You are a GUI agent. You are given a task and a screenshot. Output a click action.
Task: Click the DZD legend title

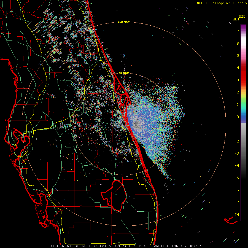pyautogui.click(x=242, y=17)
